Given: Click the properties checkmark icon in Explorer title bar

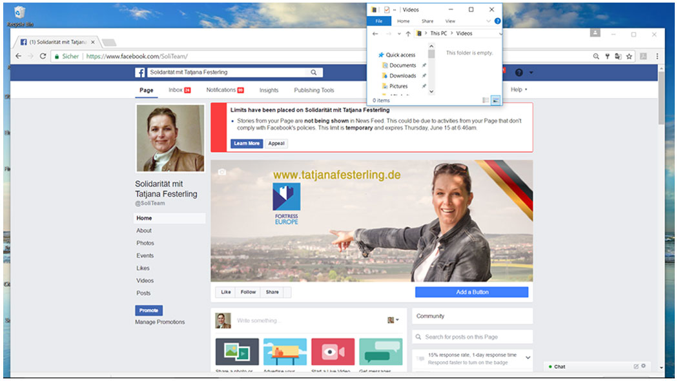Looking at the screenshot, I should click(x=387, y=10).
